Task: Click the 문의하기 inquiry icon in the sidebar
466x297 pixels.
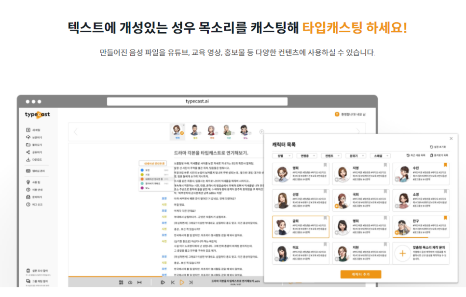Action: tap(28, 197)
